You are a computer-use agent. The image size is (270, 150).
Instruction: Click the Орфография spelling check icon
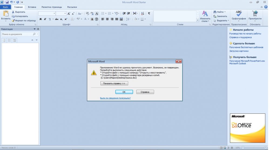click(239, 13)
